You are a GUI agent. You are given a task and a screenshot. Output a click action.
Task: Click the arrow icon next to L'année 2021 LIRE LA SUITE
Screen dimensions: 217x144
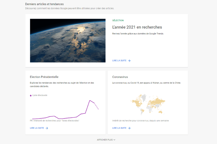click(129, 61)
